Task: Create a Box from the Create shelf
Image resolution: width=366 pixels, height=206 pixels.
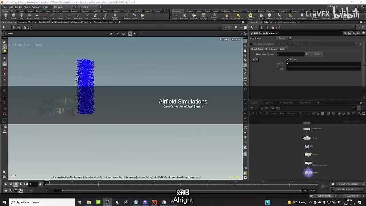Action: 6,16
